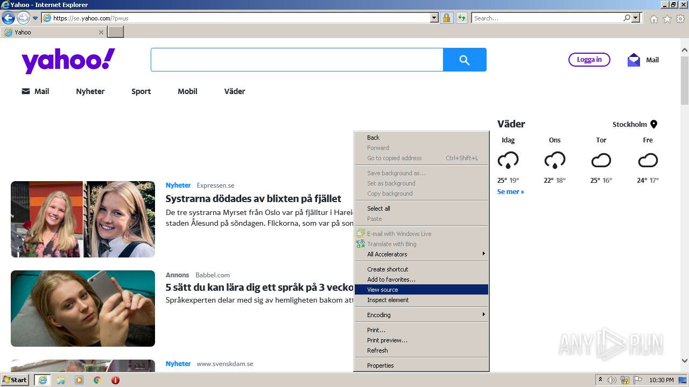Open Opera red taskbar icon
This screenshot has height=387, width=689.
pyautogui.click(x=115, y=380)
